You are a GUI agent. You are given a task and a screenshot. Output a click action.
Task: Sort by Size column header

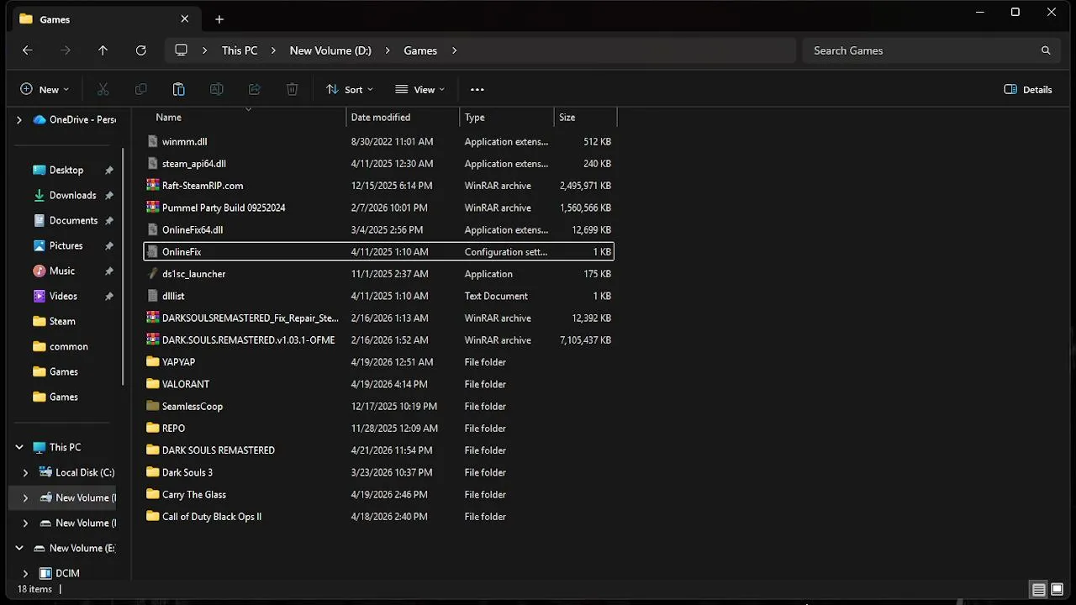[x=585, y=118]
